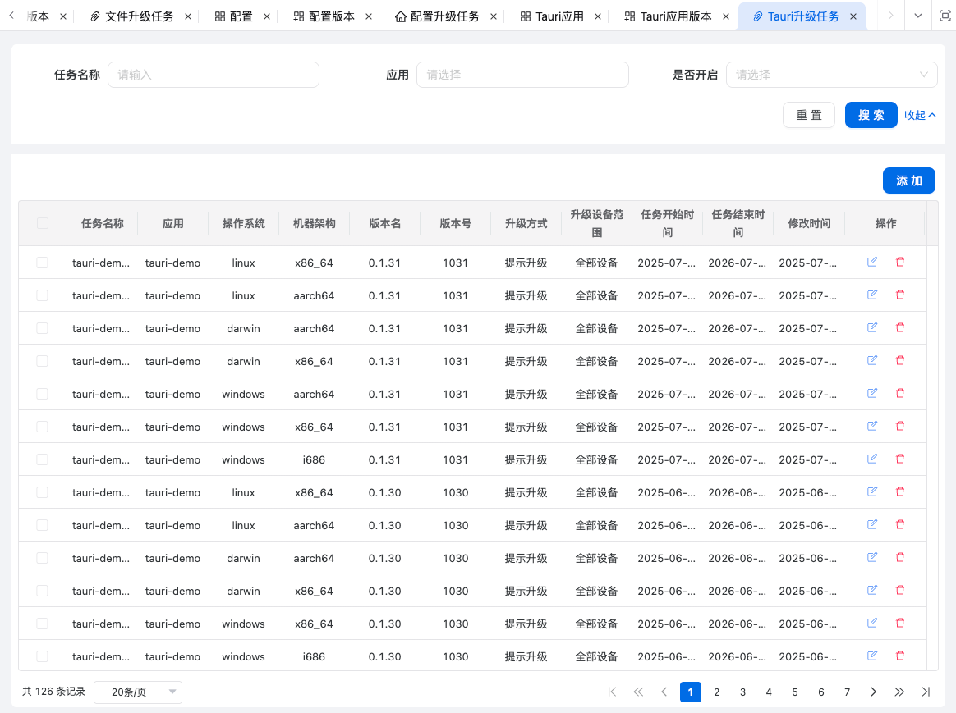Click edit icon for linux x86_64 0.1.31 row
The width and height of the screenshot is (956, 713).
tap(872, 262)
